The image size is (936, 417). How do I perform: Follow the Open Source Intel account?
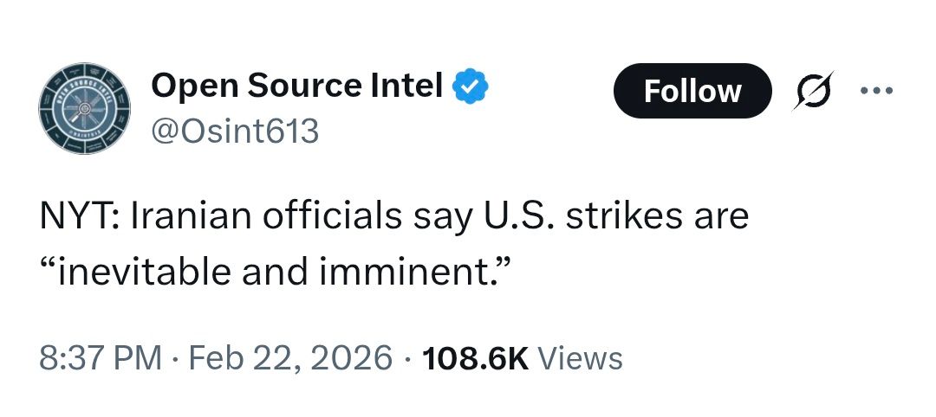(692, 91)
